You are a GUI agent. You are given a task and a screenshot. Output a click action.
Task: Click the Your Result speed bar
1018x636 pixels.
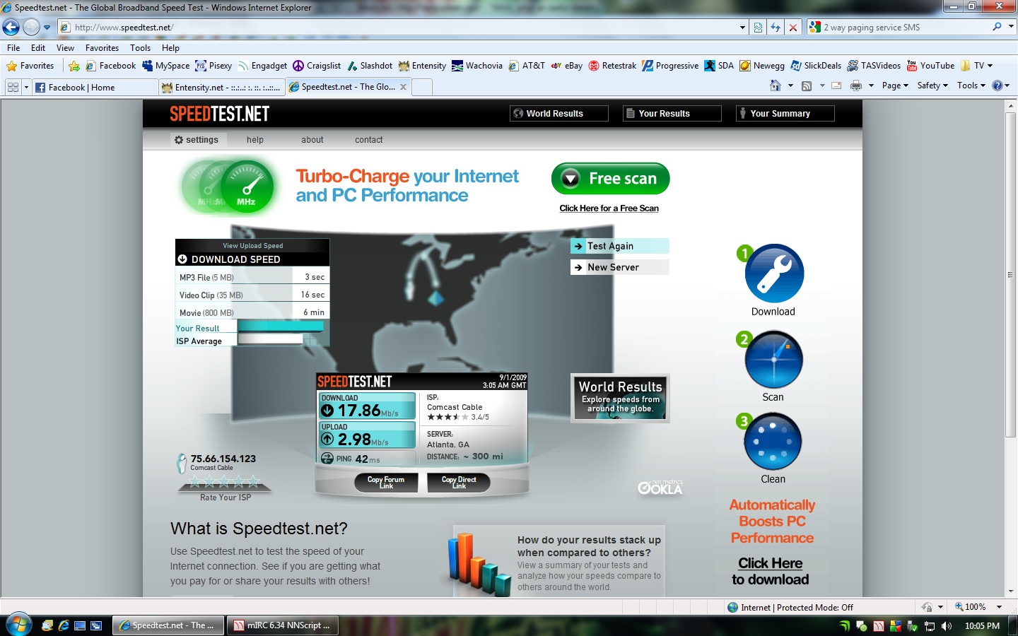click(x=281, y=326)
